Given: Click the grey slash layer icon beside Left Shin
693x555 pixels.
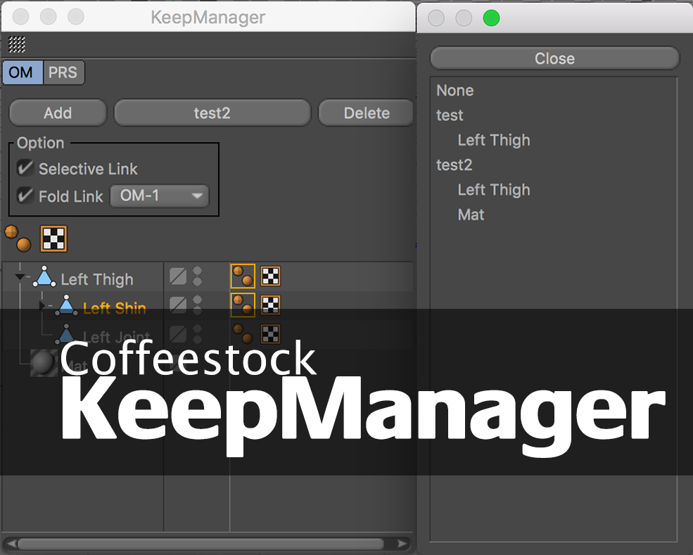Looking at the screenshot, I should tap(177, 305).
